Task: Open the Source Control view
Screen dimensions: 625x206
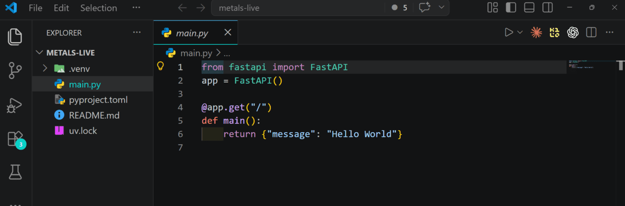Action: click(15, 71)
